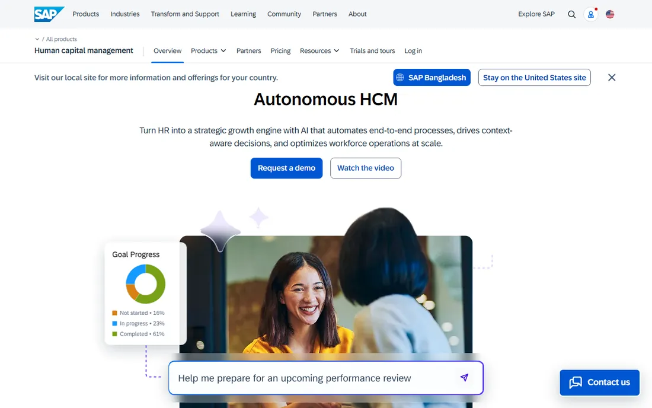
Task: Click the Goal Progress donut chart
Action: [x=146, y=284]
